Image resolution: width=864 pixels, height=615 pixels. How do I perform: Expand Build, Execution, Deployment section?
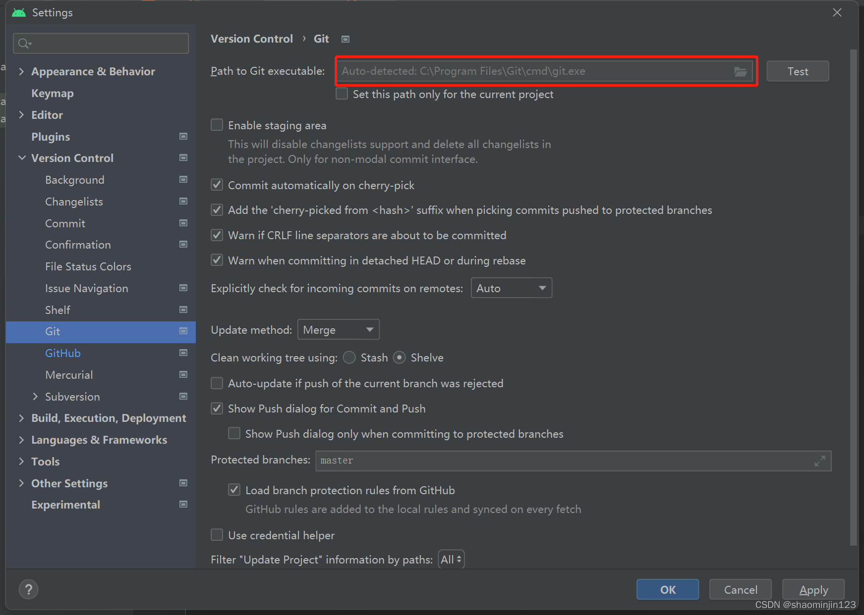pos(21,418)
